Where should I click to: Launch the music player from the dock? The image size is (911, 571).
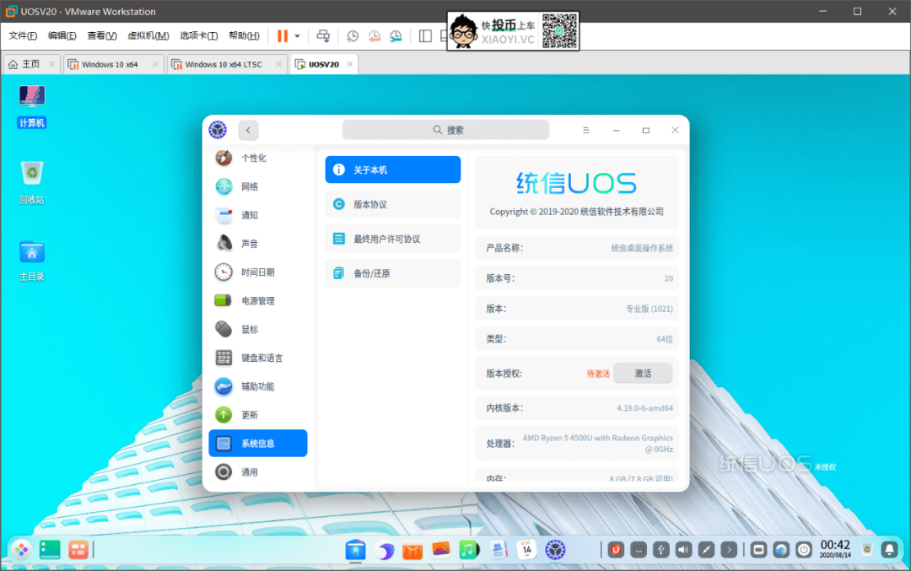pyautogui.click(x=470, y=550)
